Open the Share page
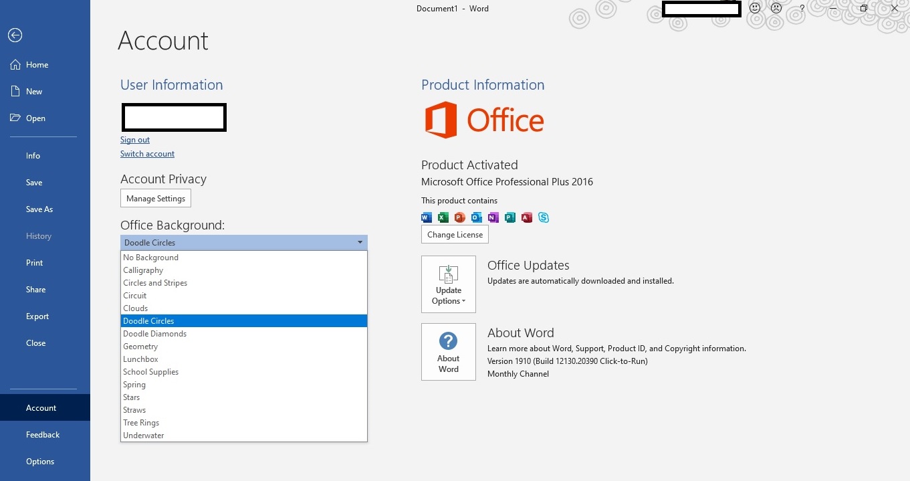The image size is (910, 481). (x=45, y=290)
